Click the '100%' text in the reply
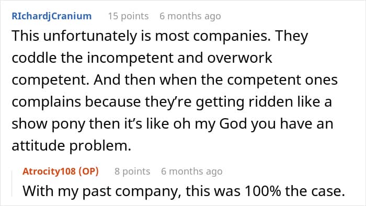Screen dimensions: 366x206 click(x=263, y=191)
